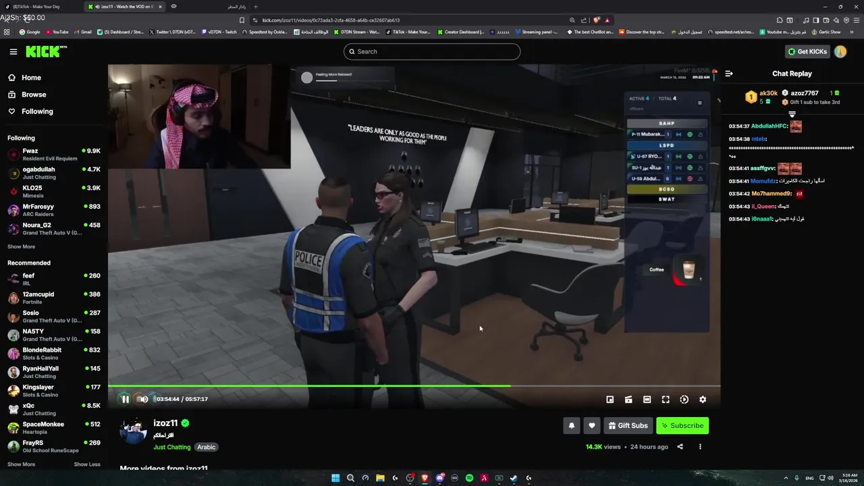Click the Just Chatting category link
The width and height of the screenshot is (864, 486).
click(172, 447)
